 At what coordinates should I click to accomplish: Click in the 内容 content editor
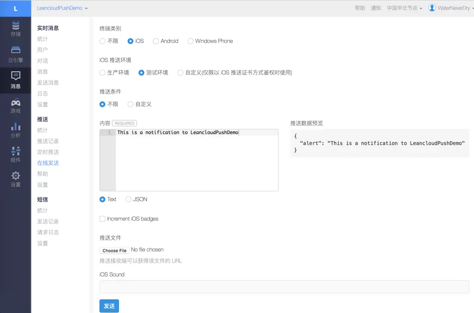point(189,160)
